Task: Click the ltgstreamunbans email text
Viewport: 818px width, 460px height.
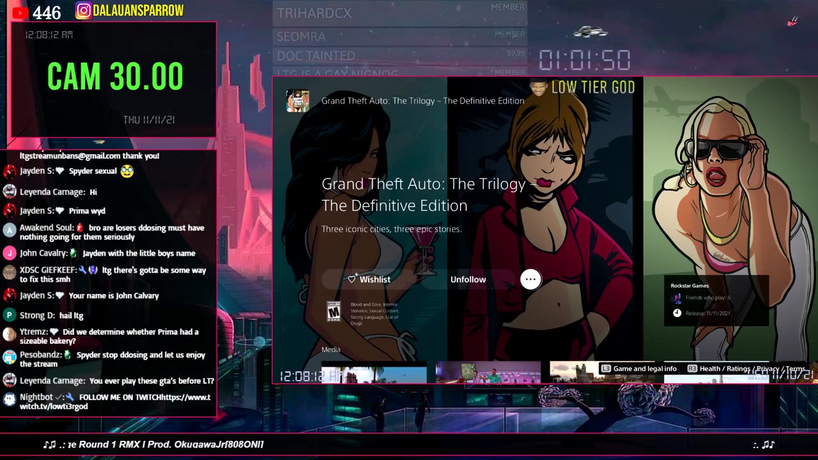Action: 70,156
